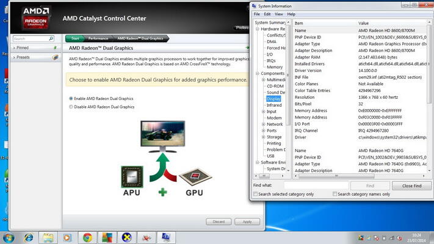Click the AMD Radeon Graphics logo
Image resolution: width=434 pixels, height=244 pixels.
[35, 18]
